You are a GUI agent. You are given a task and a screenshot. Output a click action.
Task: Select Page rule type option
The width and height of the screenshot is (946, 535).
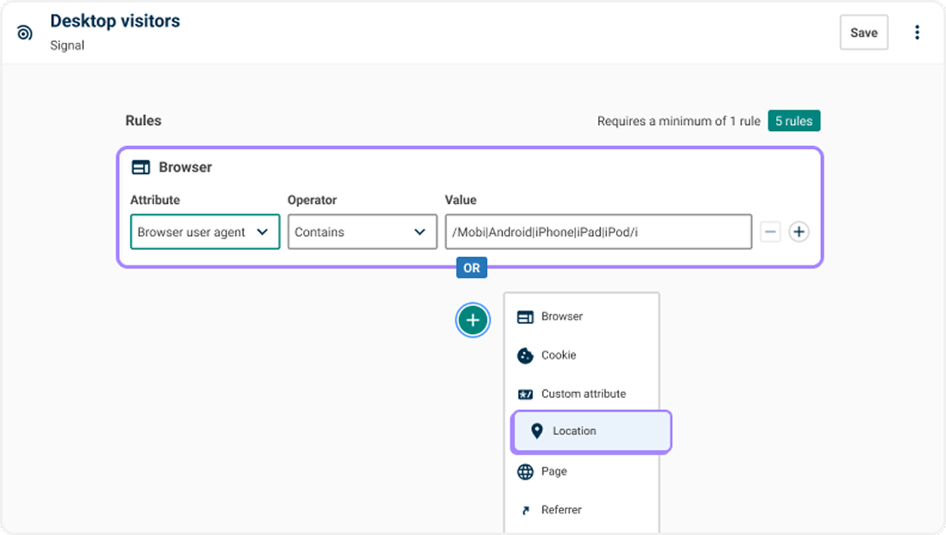pyautogui.click(x=554, y=472)
